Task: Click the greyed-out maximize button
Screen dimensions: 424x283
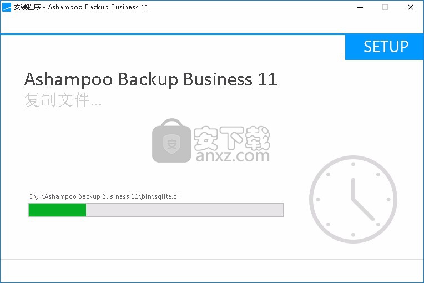Action: tap(385, 8)
